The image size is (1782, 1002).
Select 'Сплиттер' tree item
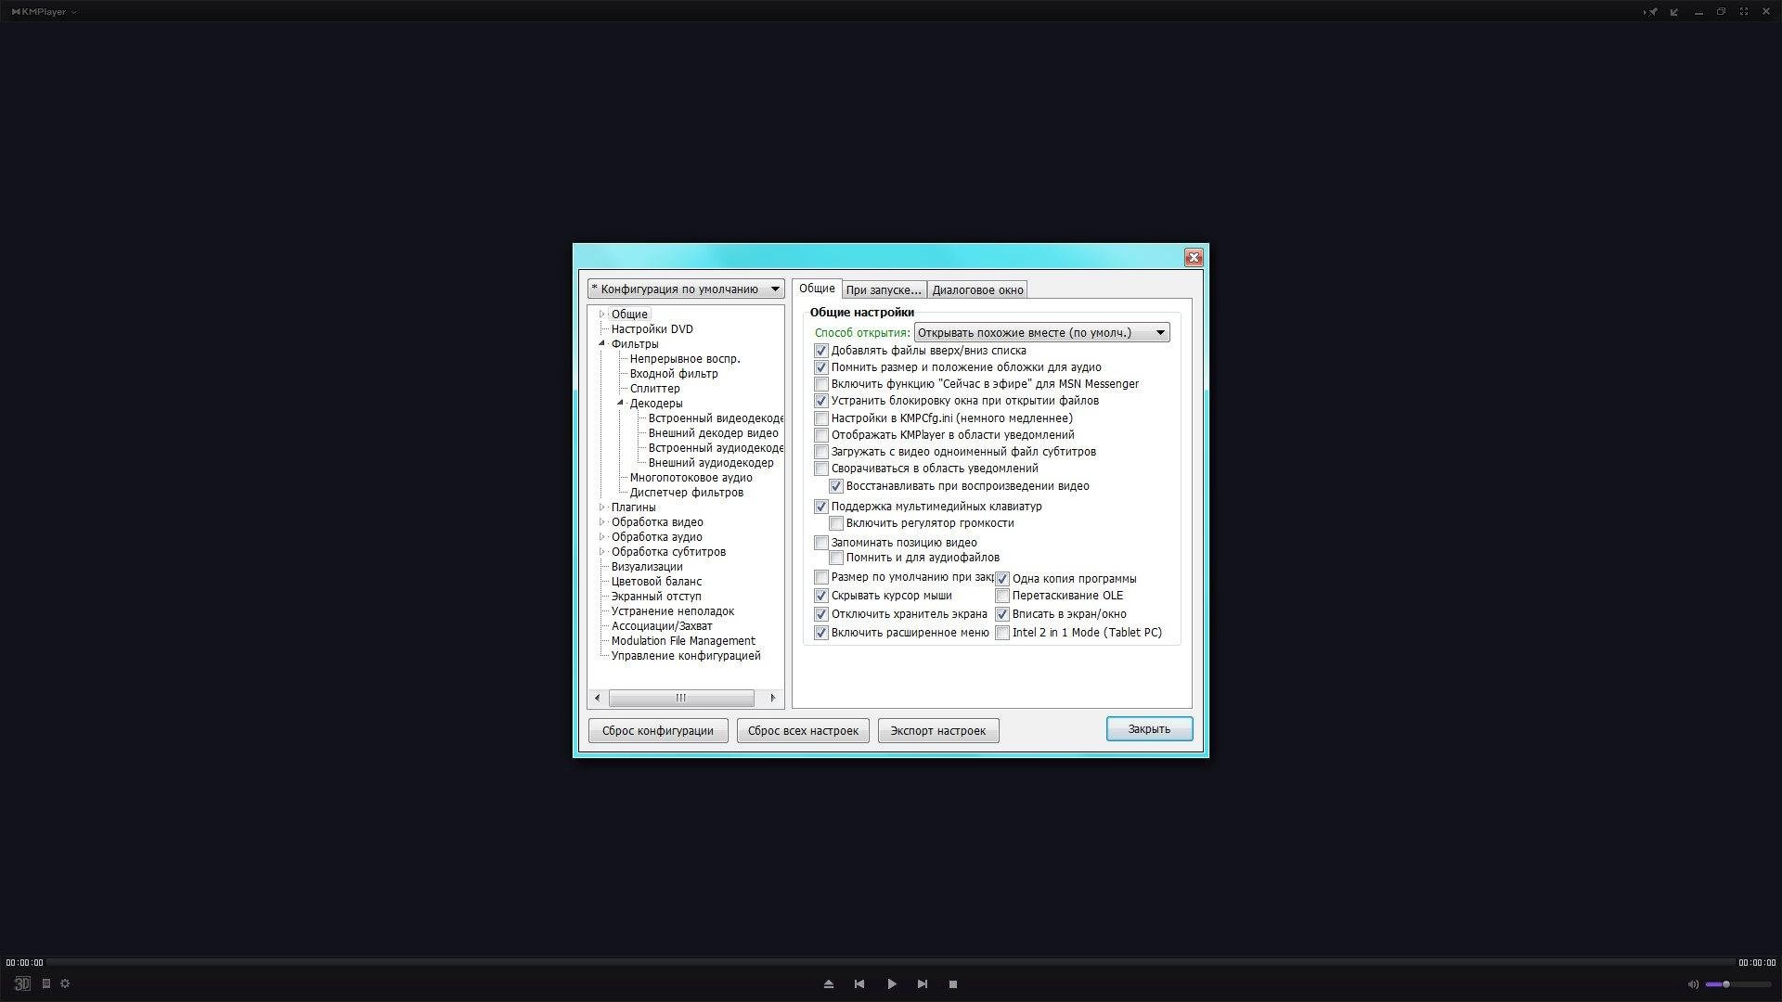[654, 389]
